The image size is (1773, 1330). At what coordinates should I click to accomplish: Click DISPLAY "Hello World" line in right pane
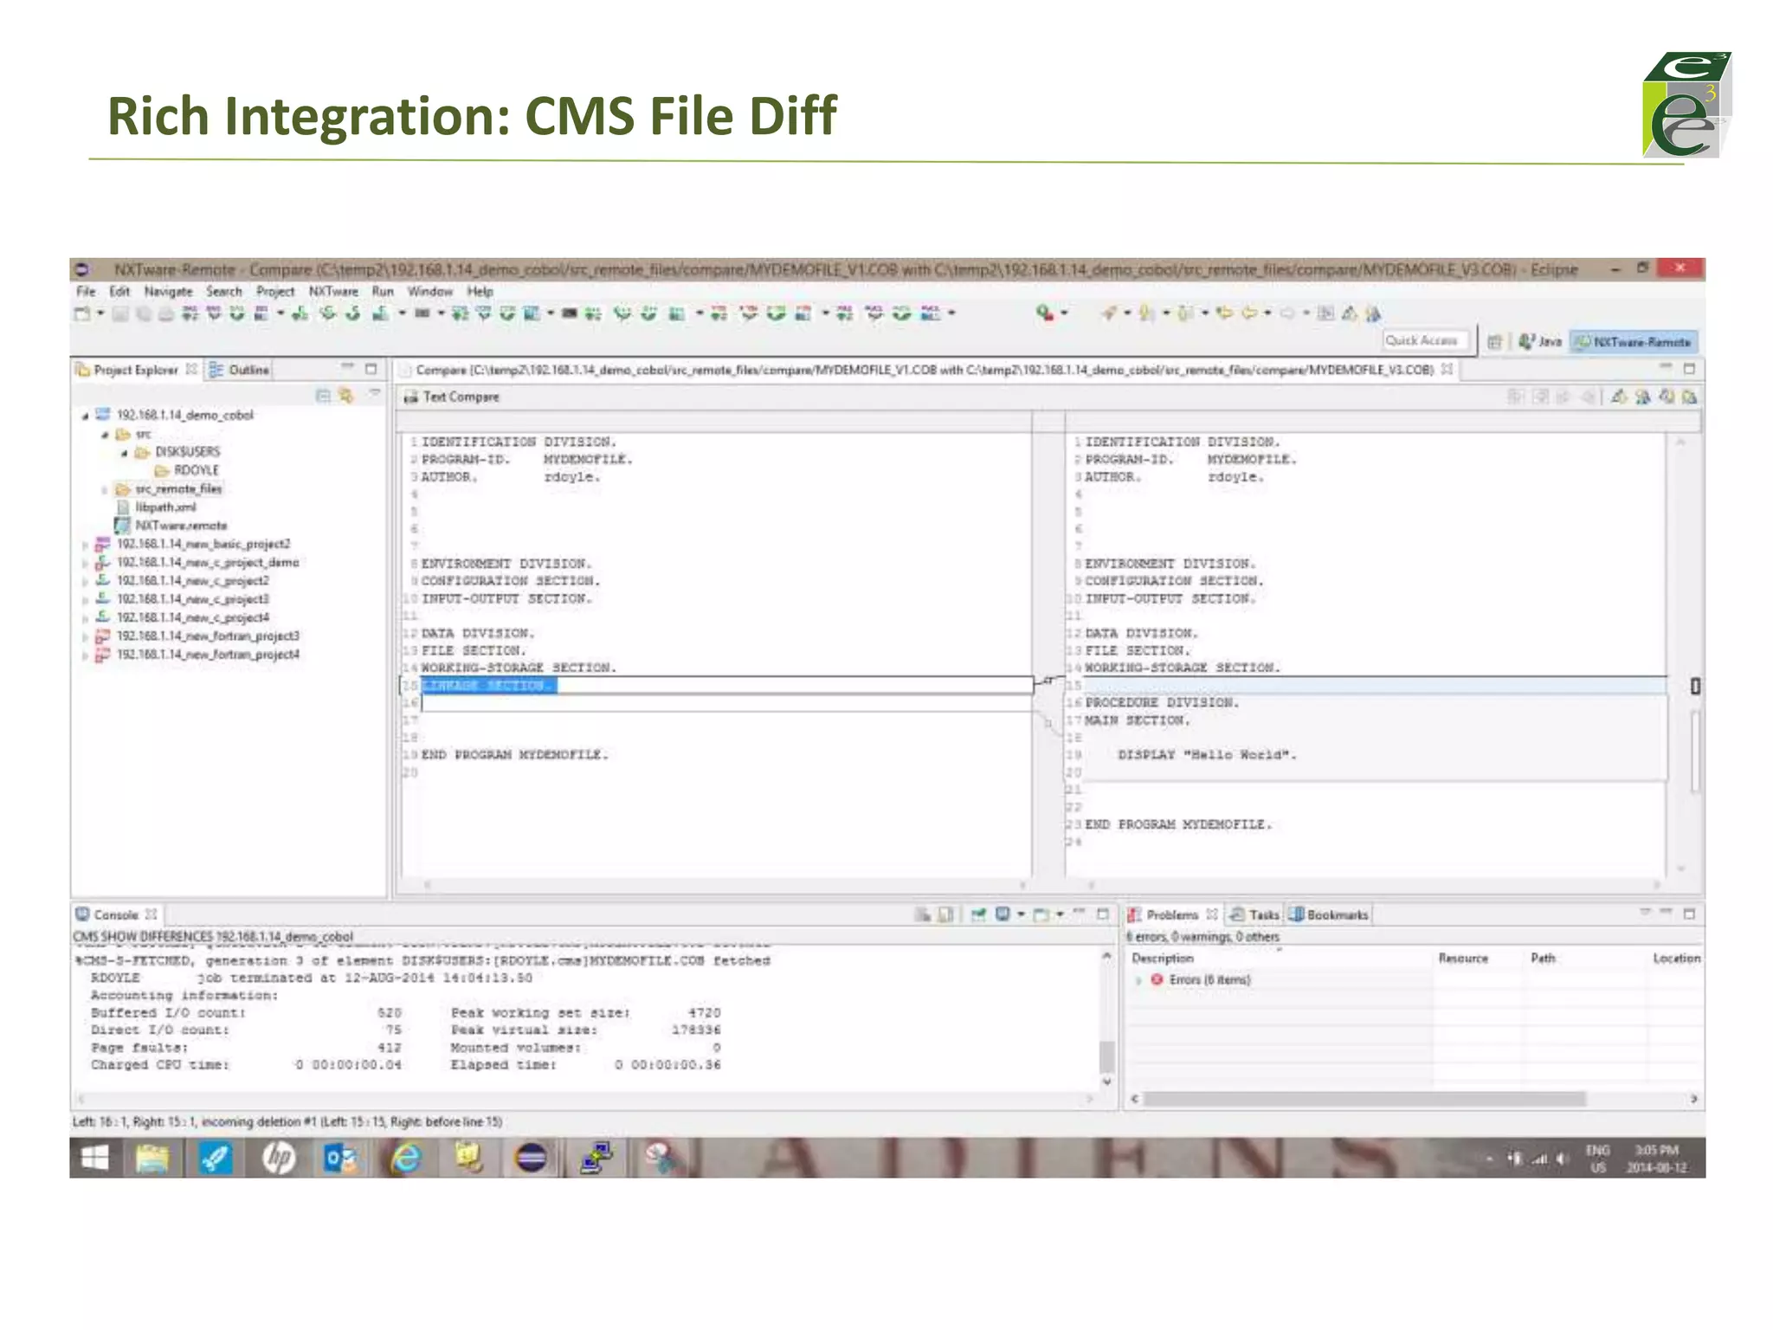1208,755
